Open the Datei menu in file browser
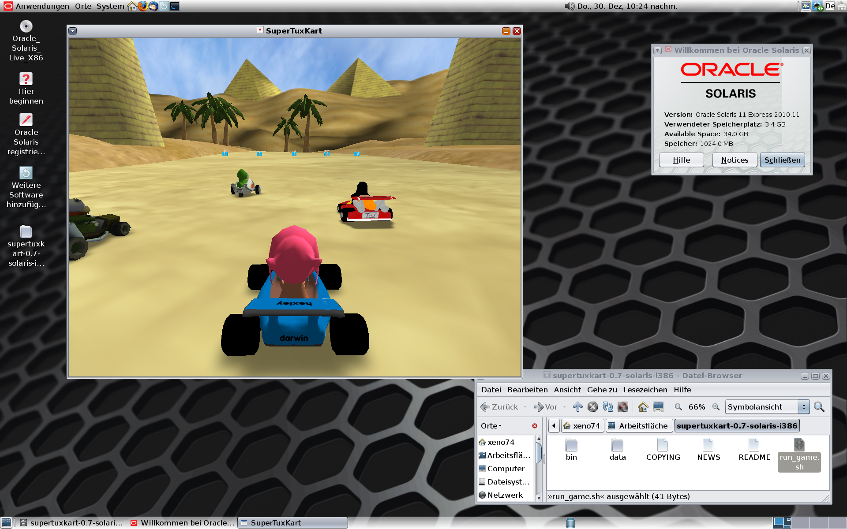The image size is (847, 529). [491, 390]
